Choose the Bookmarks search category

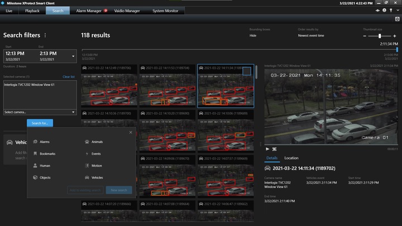pyautogui.click(x=47, y=154)
